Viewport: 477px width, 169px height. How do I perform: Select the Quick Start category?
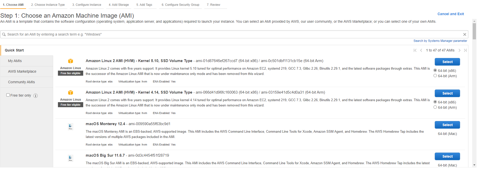tap(27, 50)
